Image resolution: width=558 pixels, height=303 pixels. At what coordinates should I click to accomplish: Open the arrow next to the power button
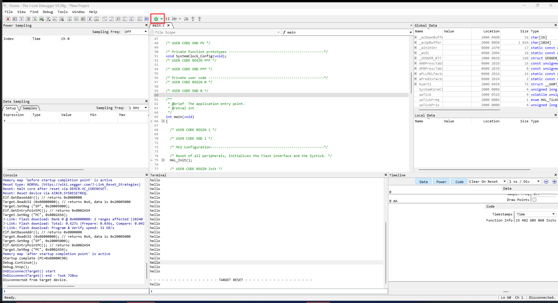click(x=161, y=19)
